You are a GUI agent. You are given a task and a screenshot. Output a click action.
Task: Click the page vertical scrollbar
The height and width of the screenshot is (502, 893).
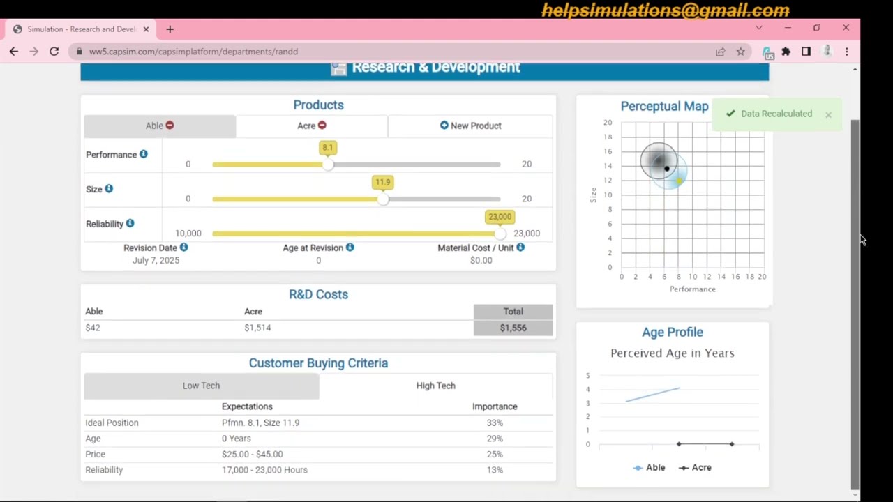pos(855,304)
